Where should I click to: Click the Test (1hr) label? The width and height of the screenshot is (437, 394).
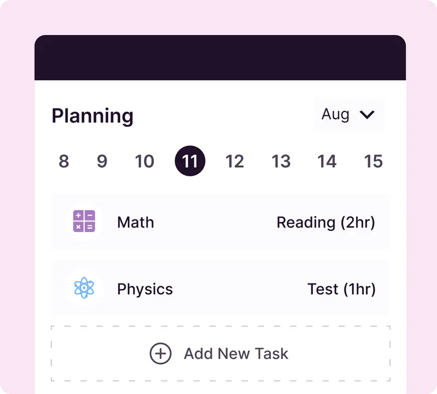click(342, 289)
